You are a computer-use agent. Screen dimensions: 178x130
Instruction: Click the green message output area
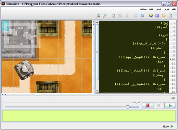coord(89,116)
